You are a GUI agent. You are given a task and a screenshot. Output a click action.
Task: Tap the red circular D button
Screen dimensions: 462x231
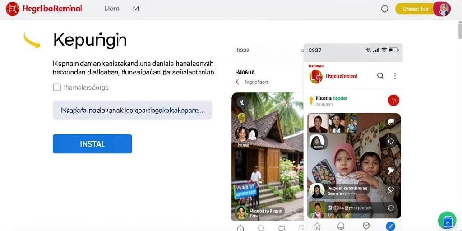(393, 101)
